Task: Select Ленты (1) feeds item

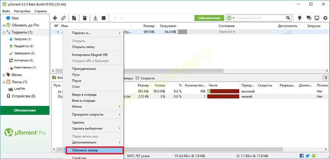Action: 19,82
